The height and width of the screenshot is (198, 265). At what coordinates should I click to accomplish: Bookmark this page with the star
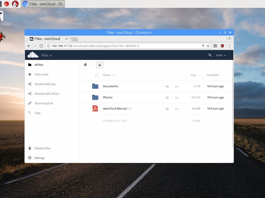coord(208,46)
